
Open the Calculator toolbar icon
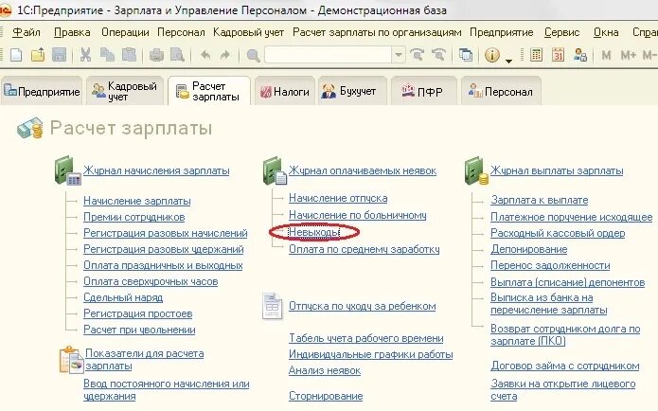536,55
